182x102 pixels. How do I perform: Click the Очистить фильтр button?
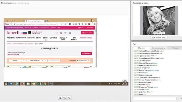tap(54, 61)
